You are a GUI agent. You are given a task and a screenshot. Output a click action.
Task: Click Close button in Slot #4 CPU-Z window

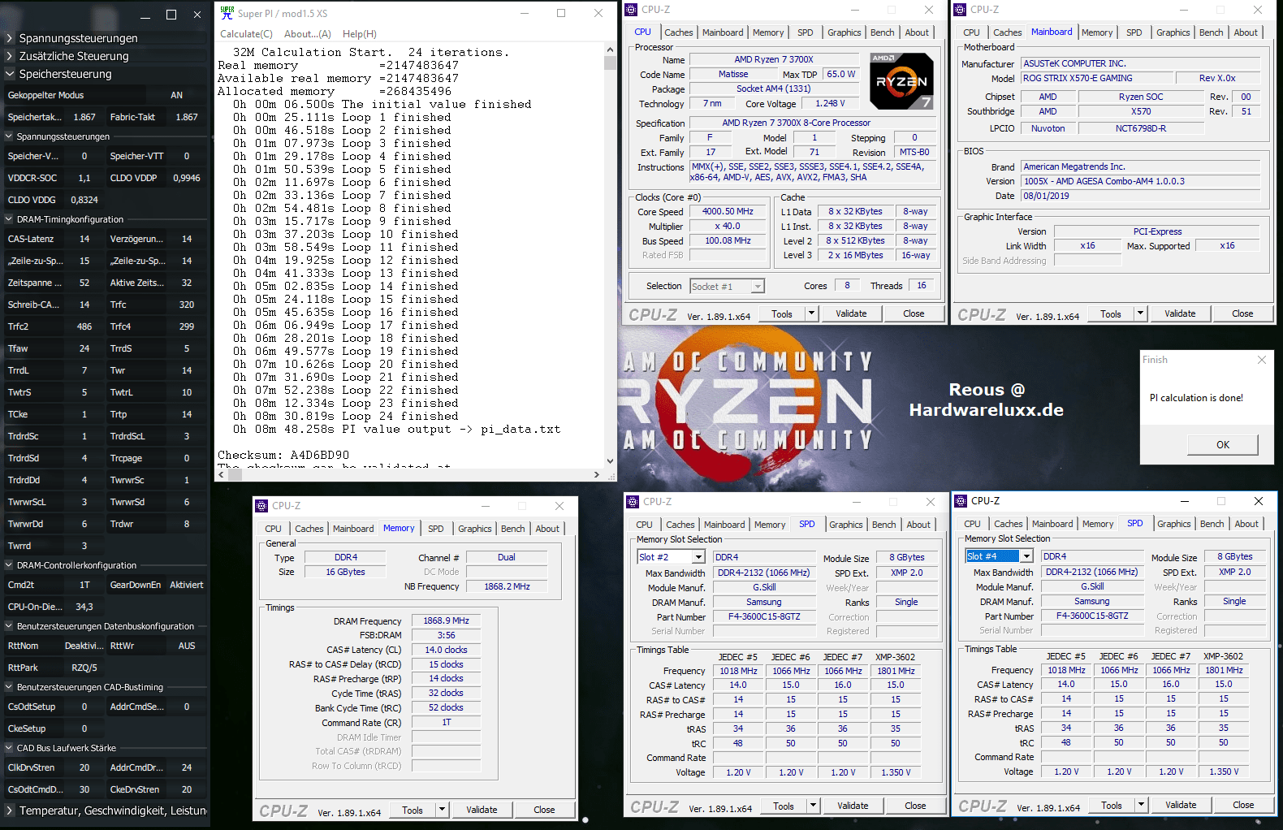pos(1243,805)
